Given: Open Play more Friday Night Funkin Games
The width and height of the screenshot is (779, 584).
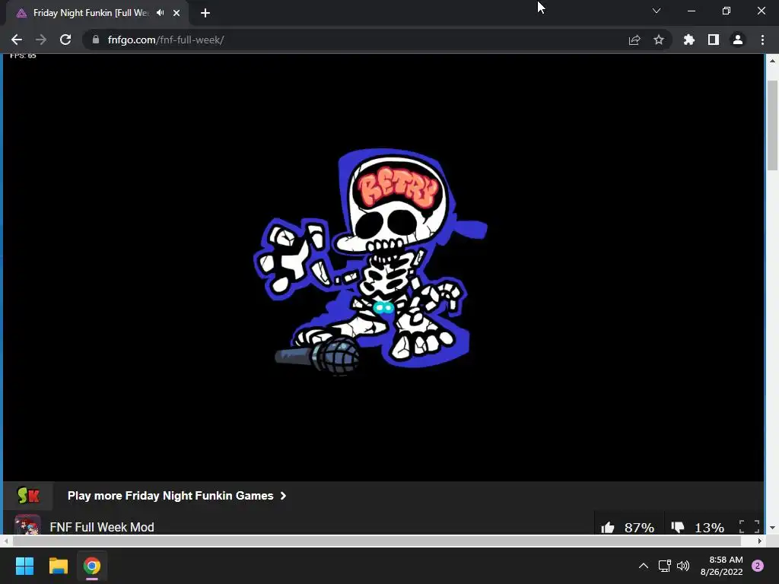Looking at the screenshot, I should (x=170, y=496).
